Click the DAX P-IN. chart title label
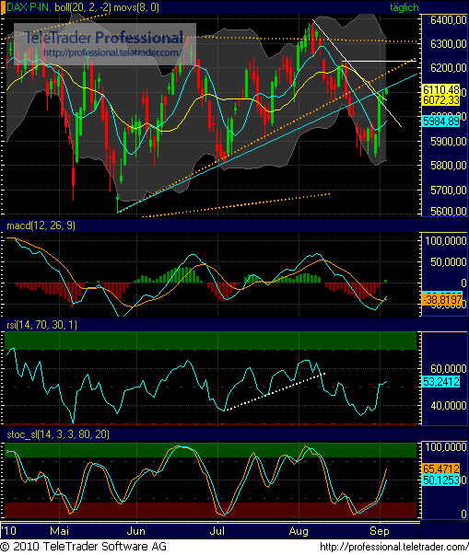The height and width of the screenshot is (555, 469). click(x=29, y=7)
